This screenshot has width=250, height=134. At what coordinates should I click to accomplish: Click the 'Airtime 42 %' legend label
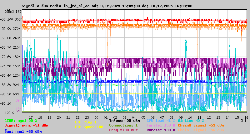click(191, 121)
